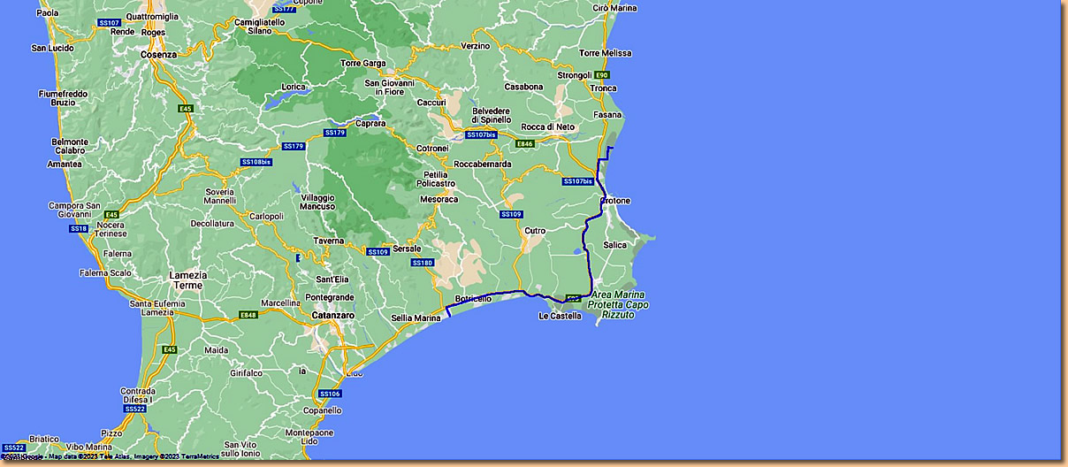Select the E45 shield near Cosenza
Image resolution: width=1068 pixels, height=467 pixels.
click(x=186, y=108)
